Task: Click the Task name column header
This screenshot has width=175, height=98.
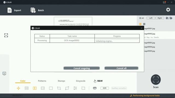Action: [72, 36]
